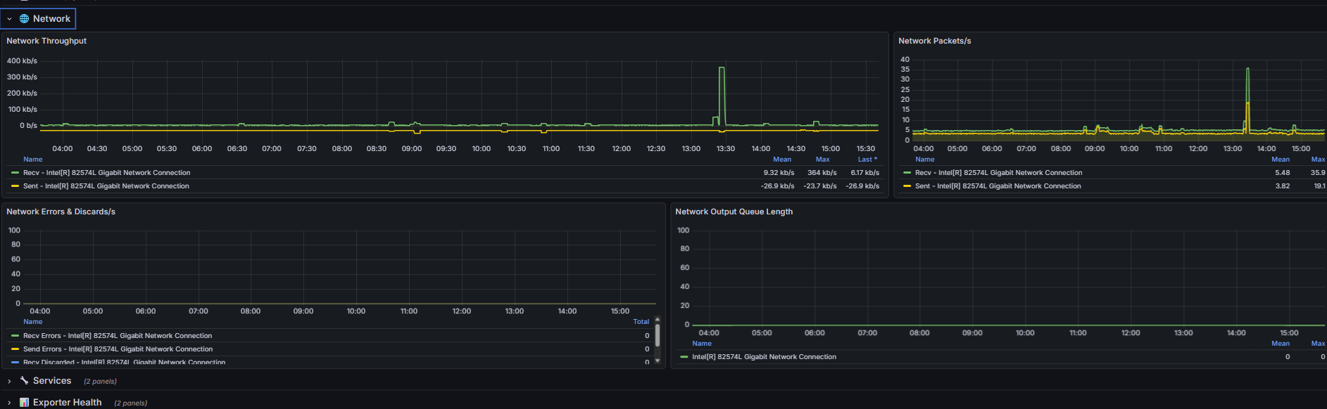Viewport: 1327px width, 409px height.
Task: Toggle Recv Errors series visibility
Action: click(117, 336)
